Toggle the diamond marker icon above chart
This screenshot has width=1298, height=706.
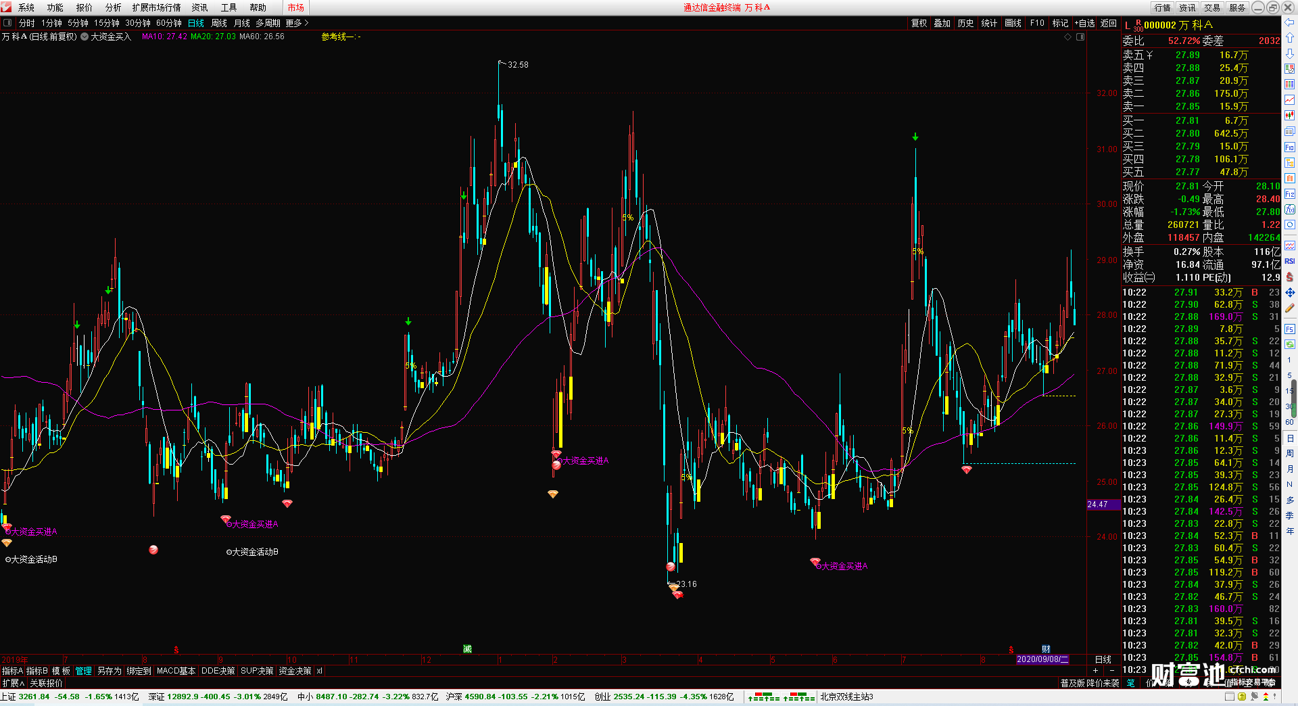point(1068,37)
